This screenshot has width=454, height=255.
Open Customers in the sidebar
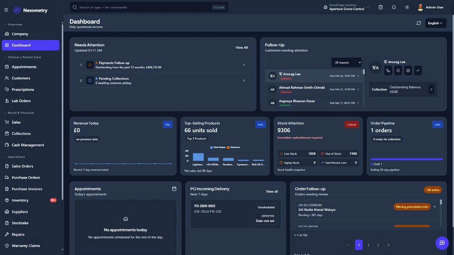coord(30,78)
